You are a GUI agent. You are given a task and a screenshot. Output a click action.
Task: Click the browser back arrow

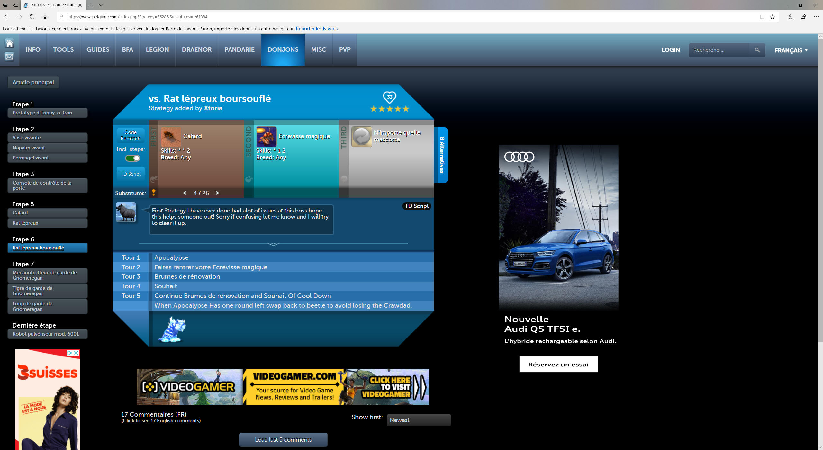point(6,17)
